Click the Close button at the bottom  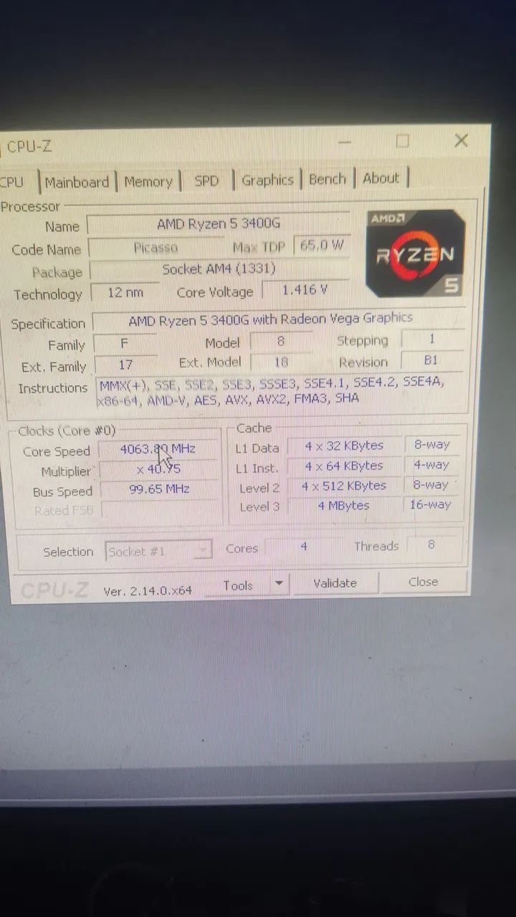423,582
